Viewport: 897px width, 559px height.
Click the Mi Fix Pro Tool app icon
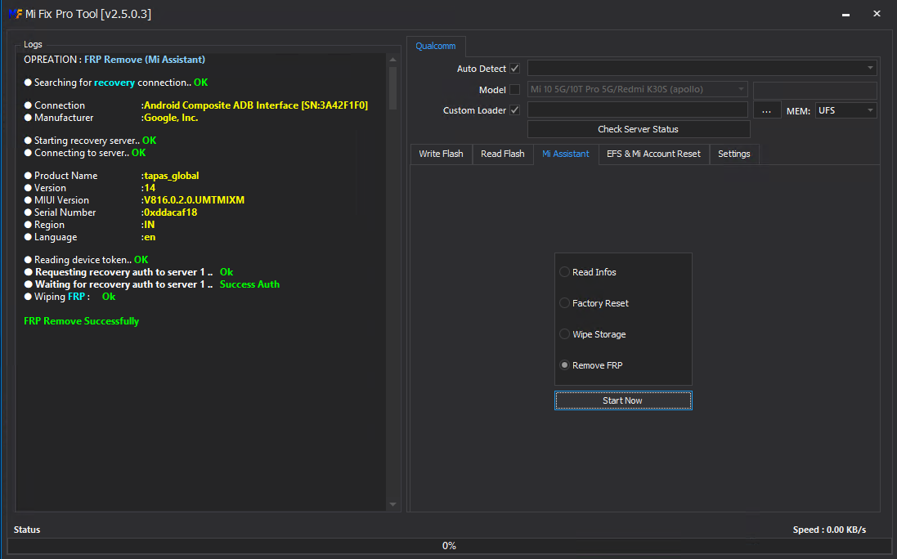pos(16,14)
